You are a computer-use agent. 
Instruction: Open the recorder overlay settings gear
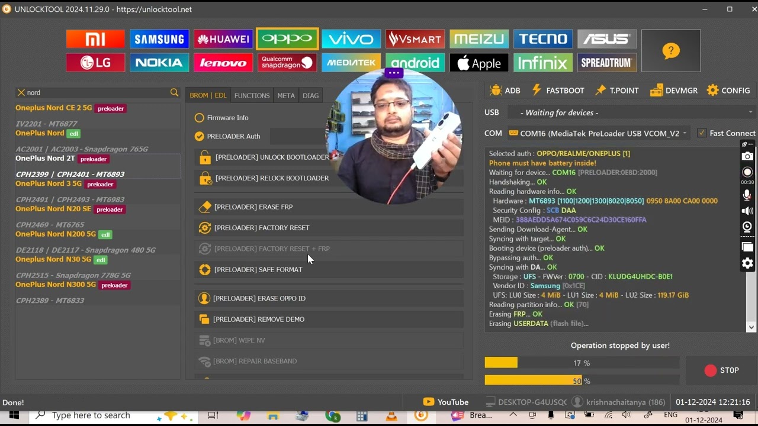point(748,263)
